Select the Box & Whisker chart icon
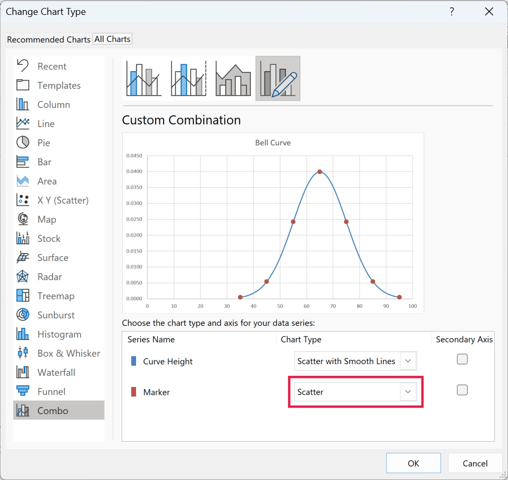Image resolution: width=508 pixels, height=480 pixels. [x=23, y=353]
